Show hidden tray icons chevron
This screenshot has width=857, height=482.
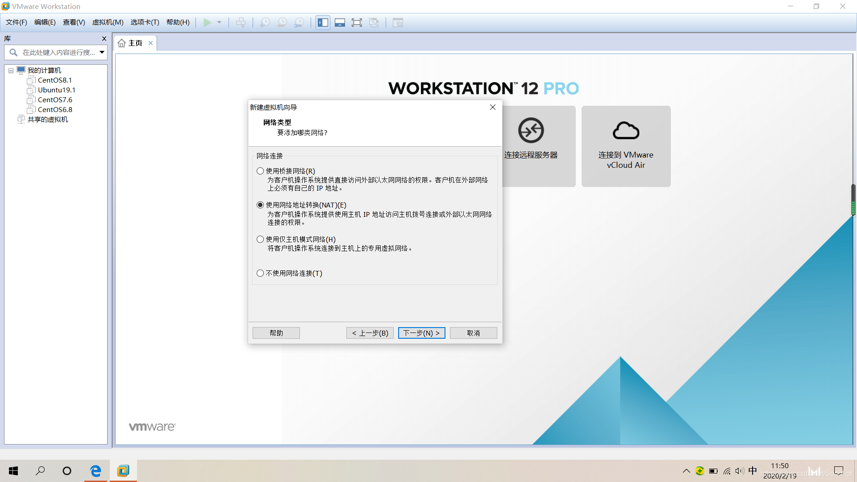(x=686, y=471)
